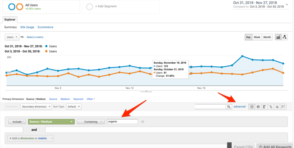This screenshot has width=294, height=148.
Task: Open the Ecommerce tab
Action: pos(46,27)
